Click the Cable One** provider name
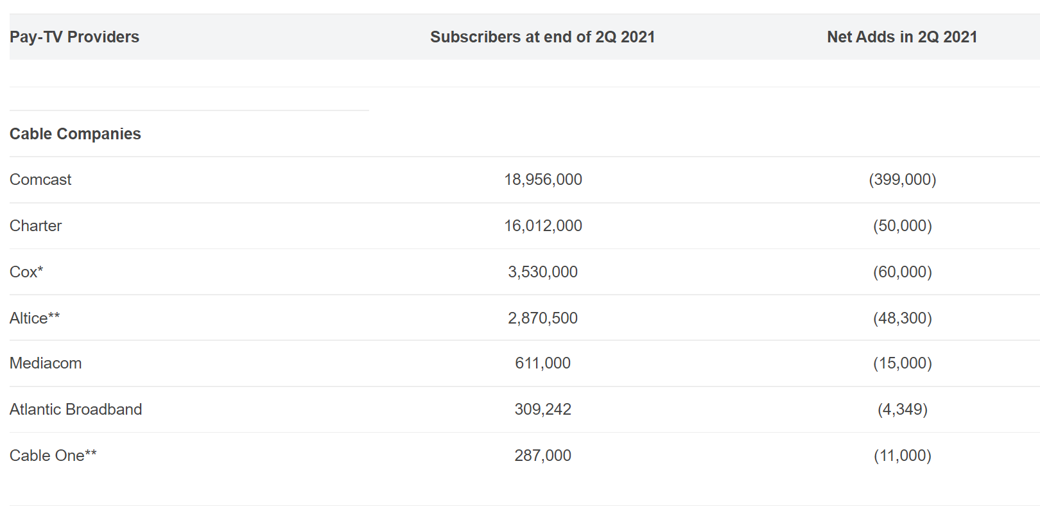1040x511 pixels. click(53, 456)
